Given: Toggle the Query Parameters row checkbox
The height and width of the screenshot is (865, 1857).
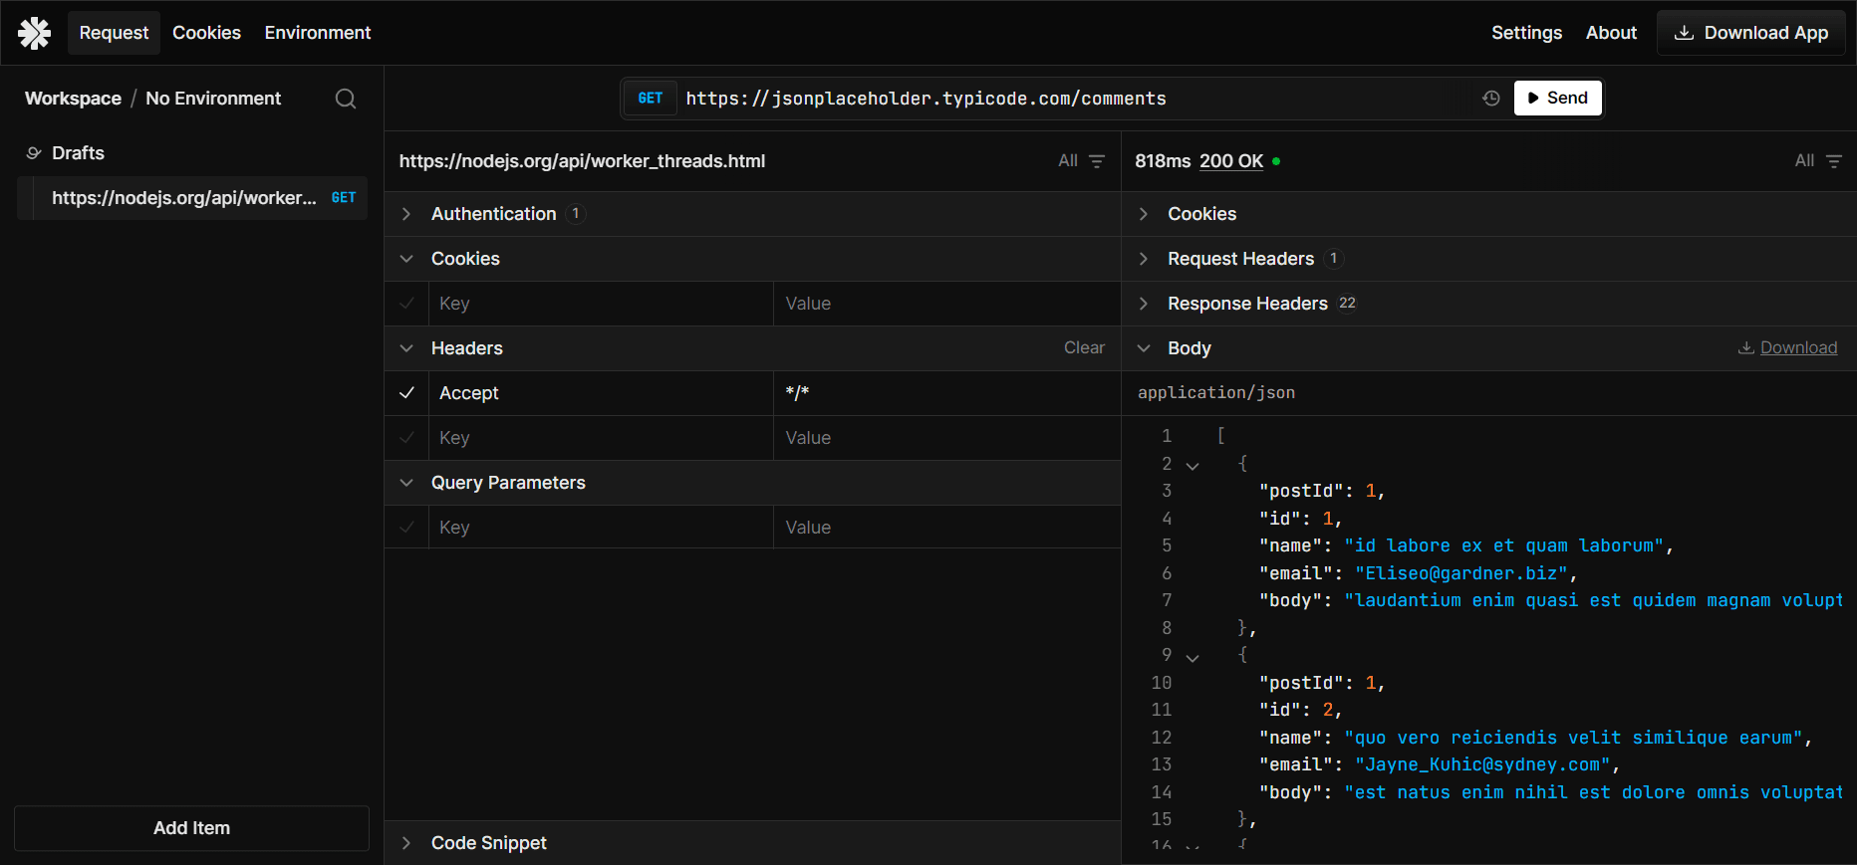Looking at the screenshot, I should click(406, 528).
